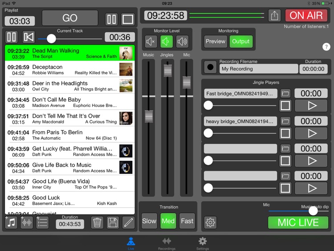This screenshot has height=251, width=334.
Task: Tap the GO button
Action: point(70,18)
